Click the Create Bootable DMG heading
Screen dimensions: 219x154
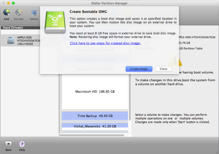88,12
